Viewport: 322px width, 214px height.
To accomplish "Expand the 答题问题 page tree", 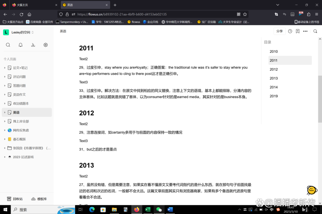I will coord(5,86).
